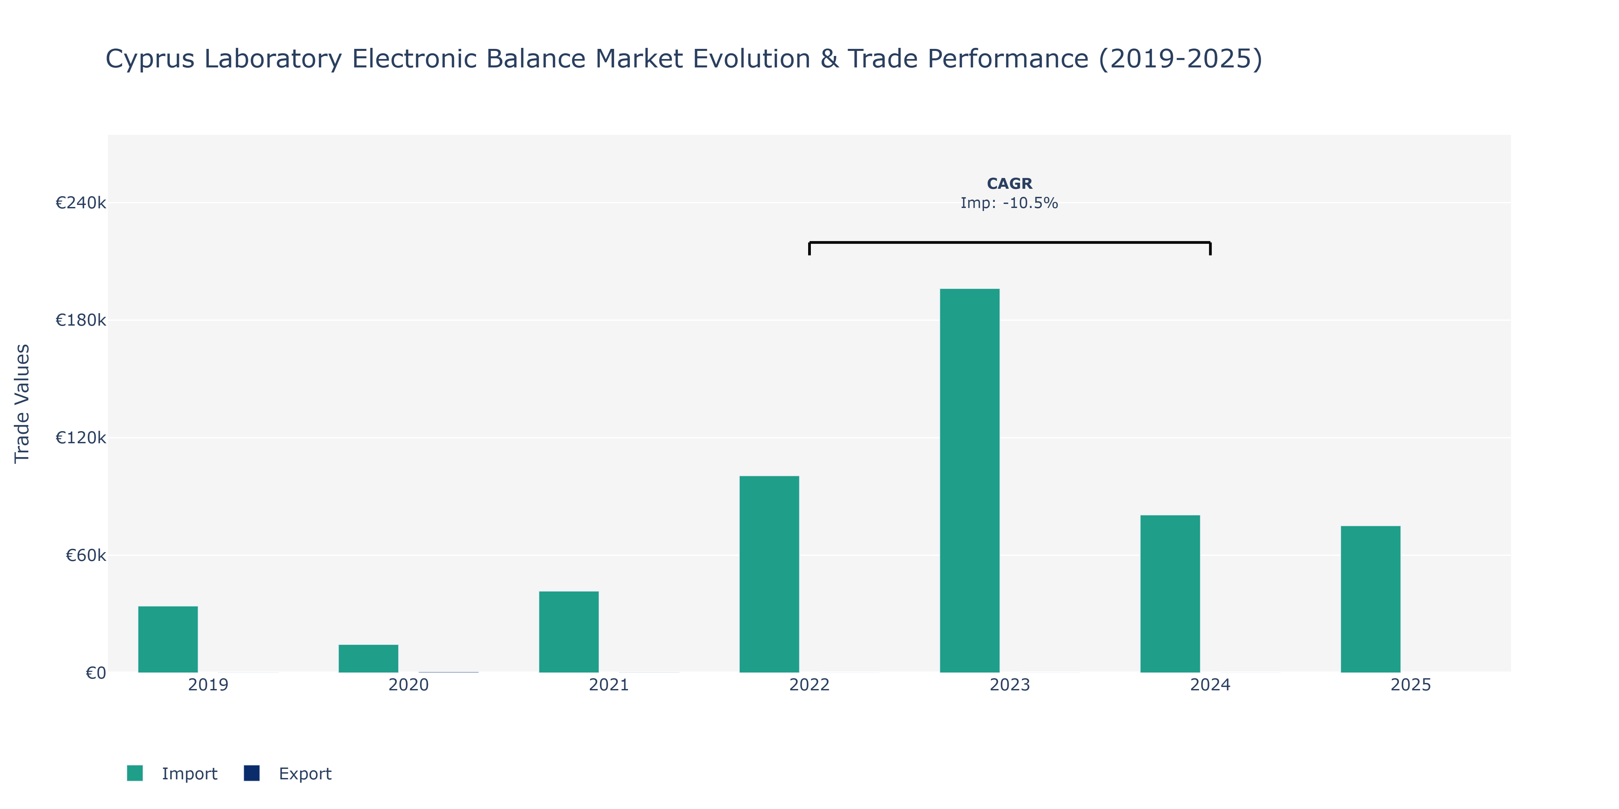
Task: Click the teal Import legend swatch
Action: (135, 773)
